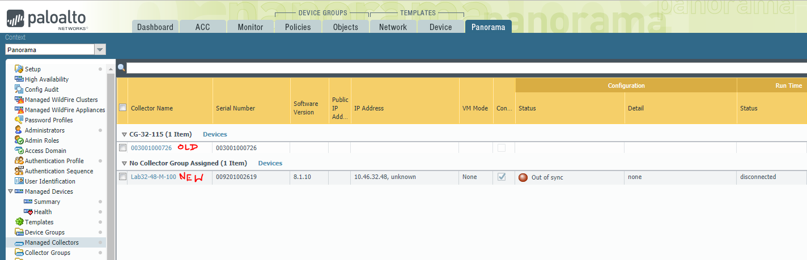This screenshot has width=807, height=260.
Task: Sort by the Serial Number column
Action: [252, 108]
